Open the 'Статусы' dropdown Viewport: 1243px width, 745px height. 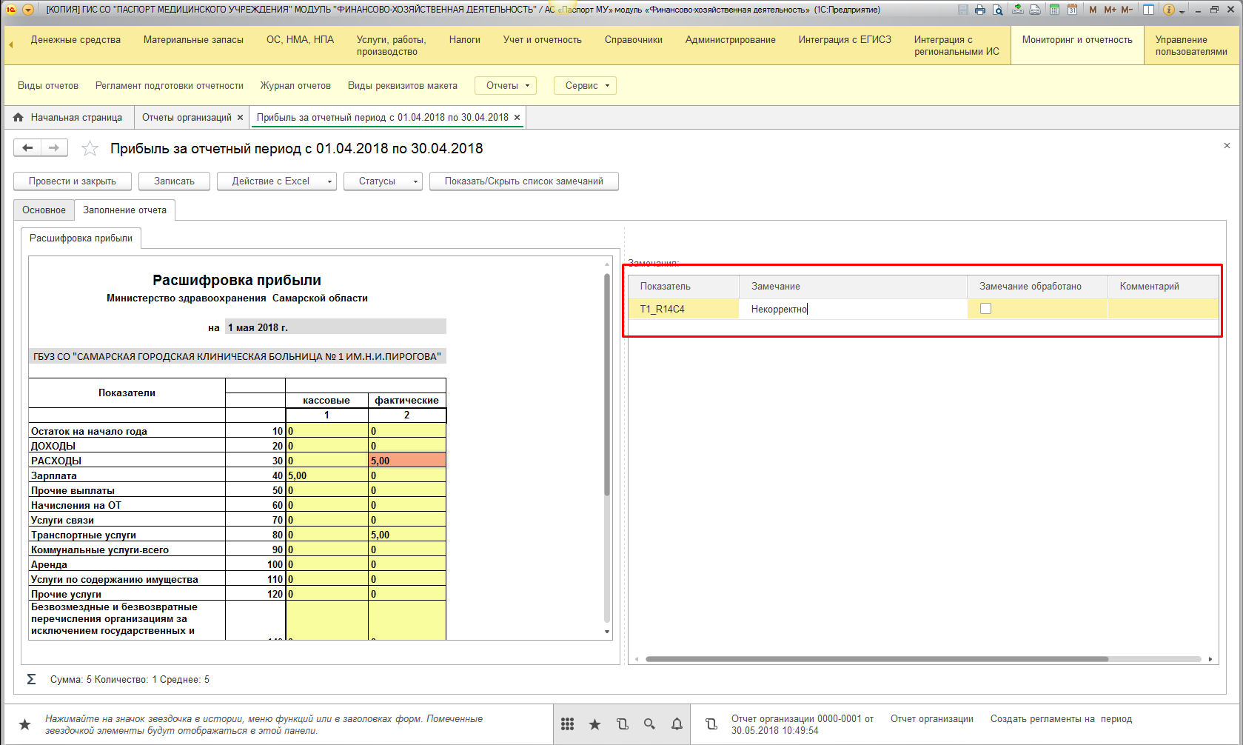click(x=383, y=181)
